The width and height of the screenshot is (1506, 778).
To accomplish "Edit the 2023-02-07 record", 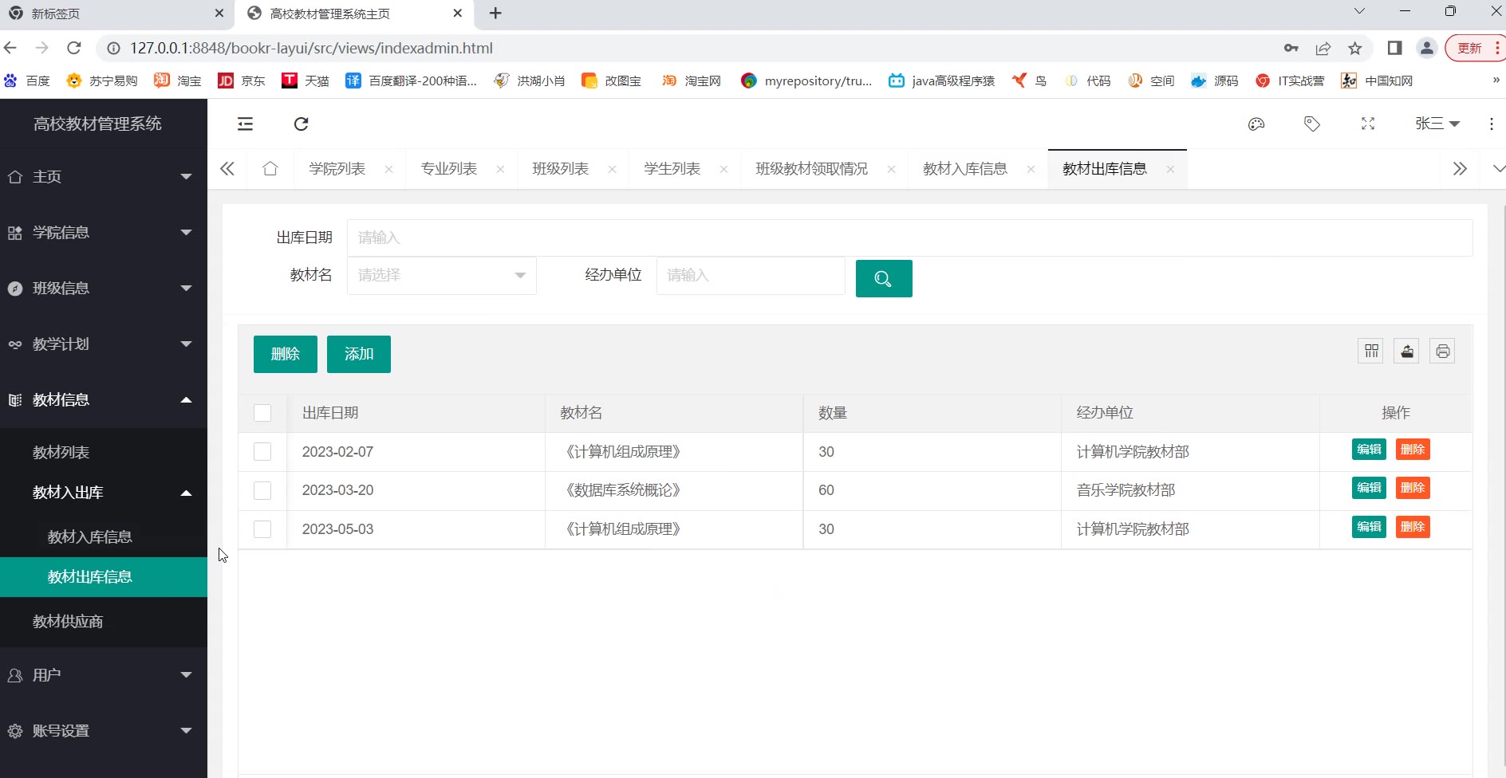I will 1369,450.
